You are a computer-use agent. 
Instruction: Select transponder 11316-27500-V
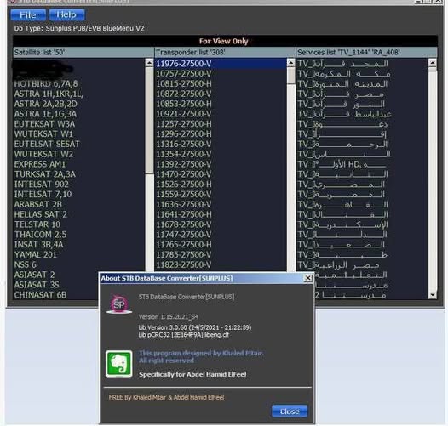click(221, 144)
